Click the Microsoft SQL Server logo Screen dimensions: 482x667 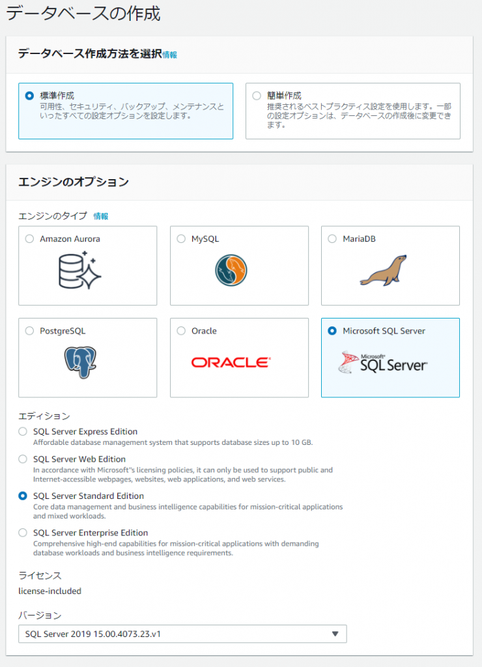[383, 362]
